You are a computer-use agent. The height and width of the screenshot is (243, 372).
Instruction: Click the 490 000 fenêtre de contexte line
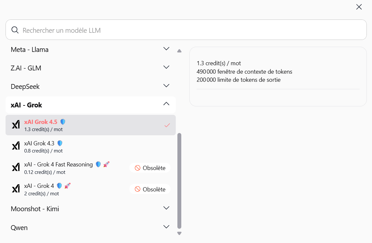(x=244, y=71)
